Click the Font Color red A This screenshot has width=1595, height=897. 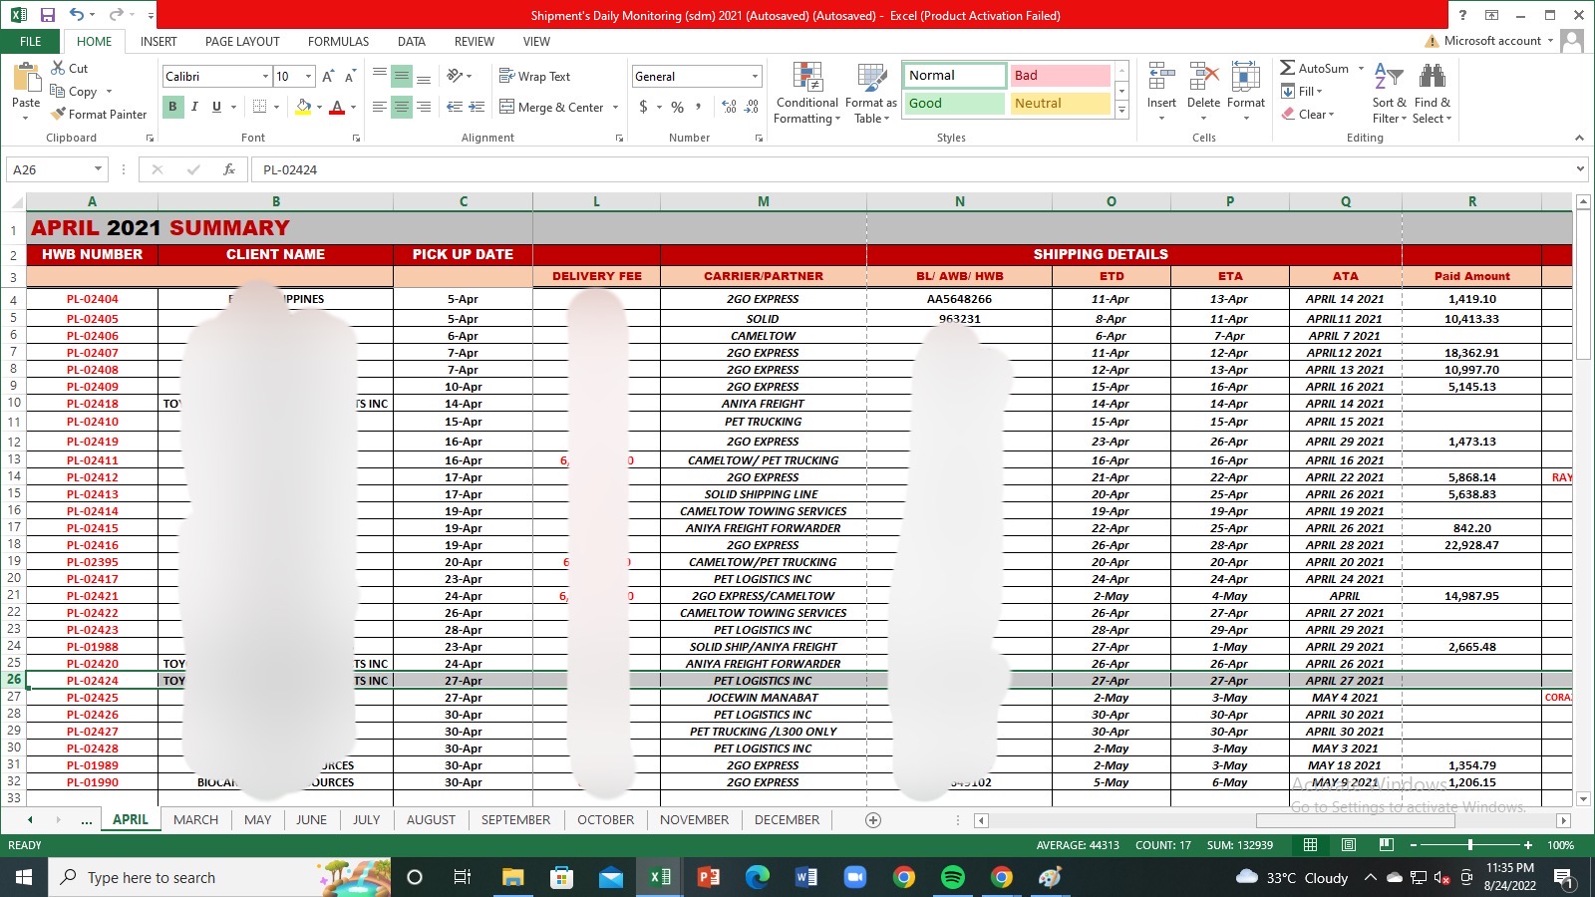pos(337,107)
